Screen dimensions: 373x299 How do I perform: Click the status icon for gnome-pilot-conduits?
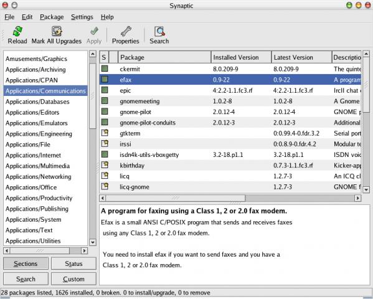(105, 122)
